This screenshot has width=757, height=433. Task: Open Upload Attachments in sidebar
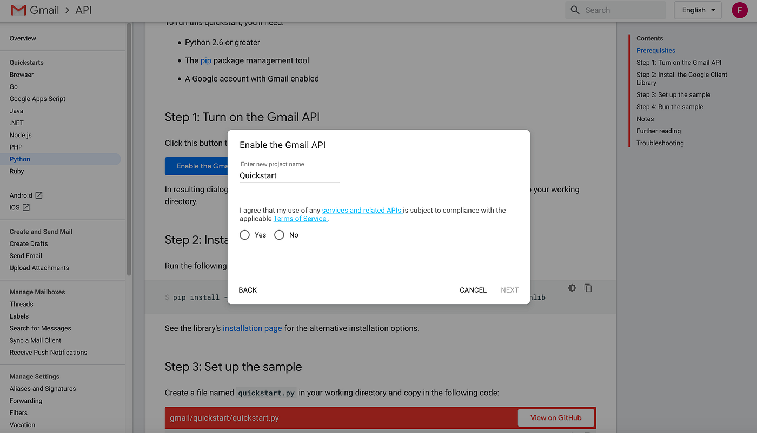(39, 268)
